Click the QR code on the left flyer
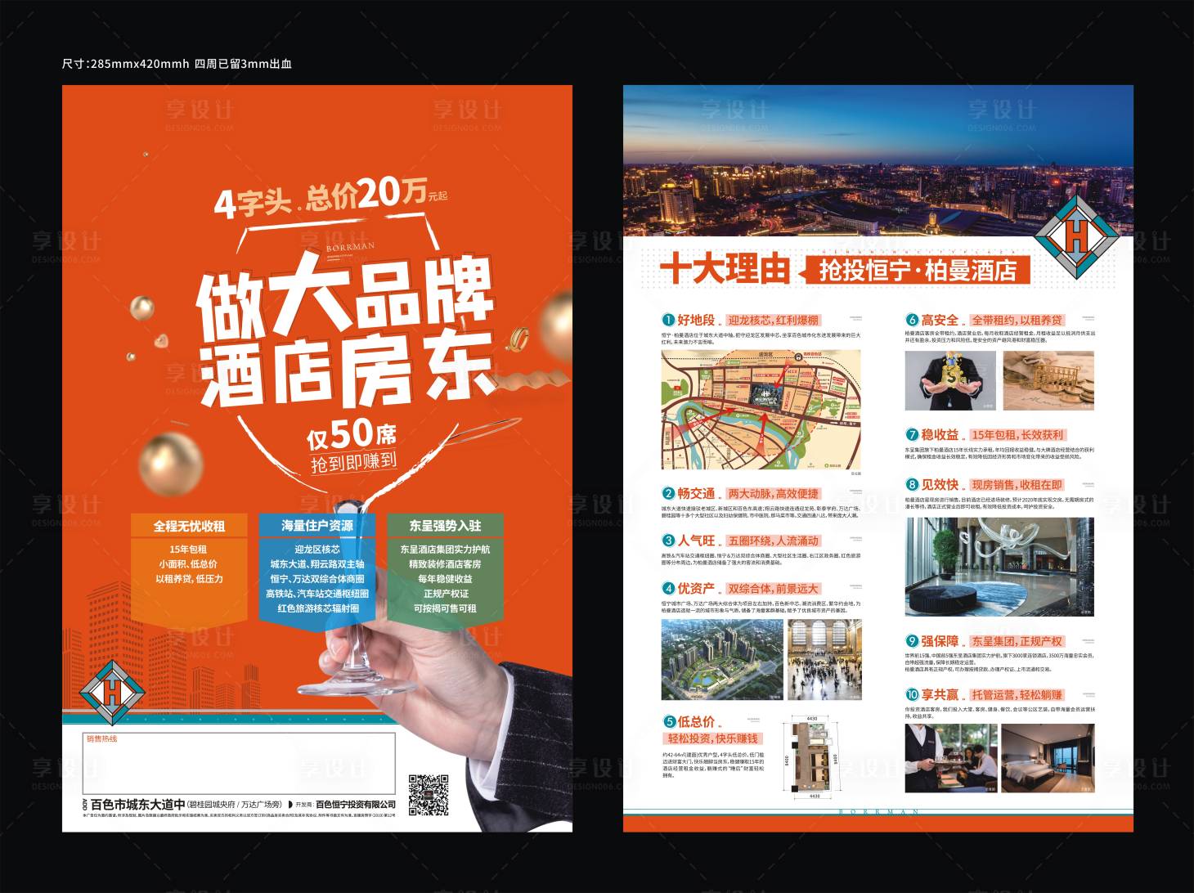 click(x=428, y=793)
